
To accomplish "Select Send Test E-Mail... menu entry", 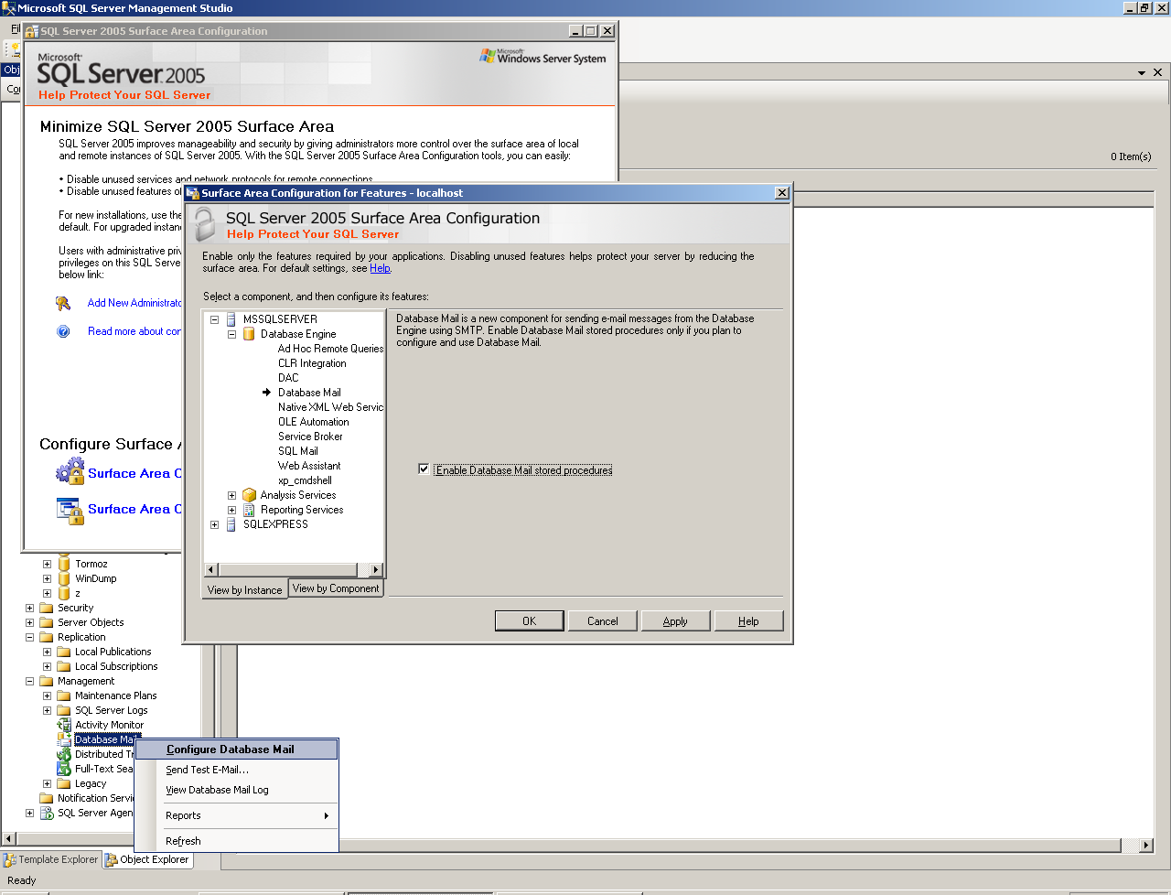I will (x=237, y=770).
